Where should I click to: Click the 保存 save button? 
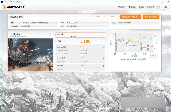pos(112,17)
